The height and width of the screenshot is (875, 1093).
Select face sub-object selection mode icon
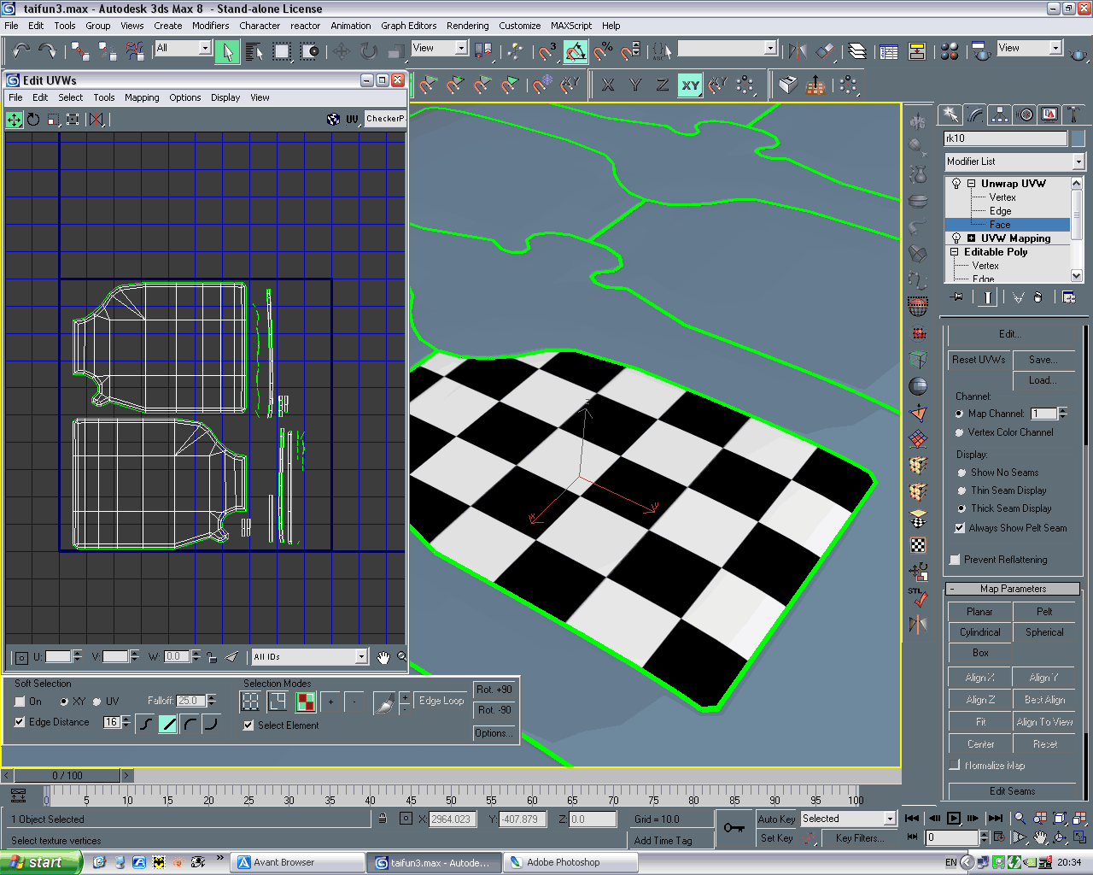point(305,702)
